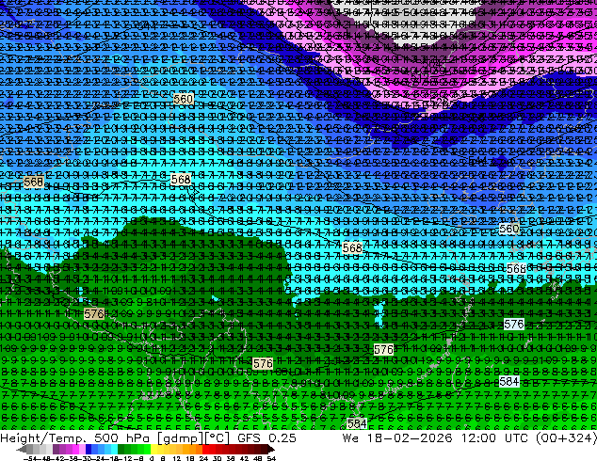Click the date '18-02-2026'
This screenshot has height=461, width=597.
click(410, 438)
